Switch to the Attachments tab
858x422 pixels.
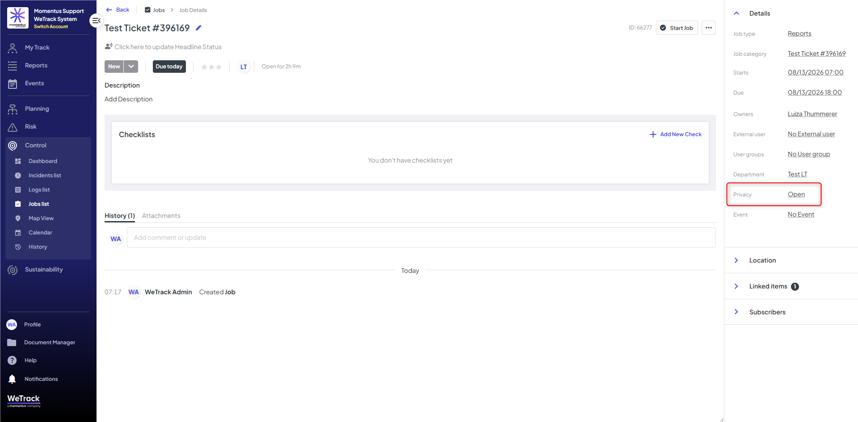161,216
